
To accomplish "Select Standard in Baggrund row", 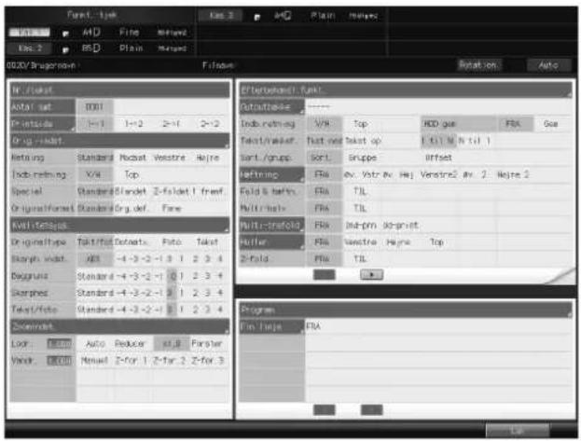I will 95,276.
